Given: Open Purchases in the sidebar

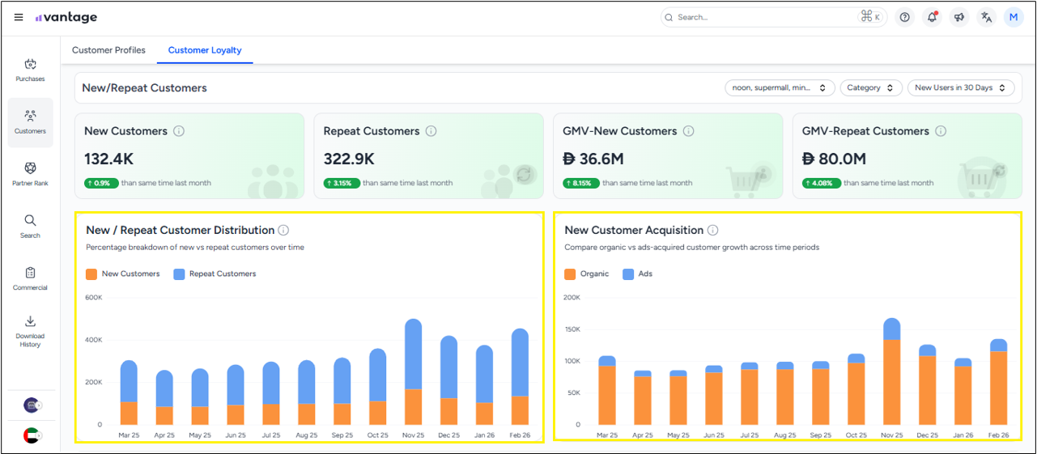Looking at the screenshot, I should pyautogui.click(x=30, y=70).
